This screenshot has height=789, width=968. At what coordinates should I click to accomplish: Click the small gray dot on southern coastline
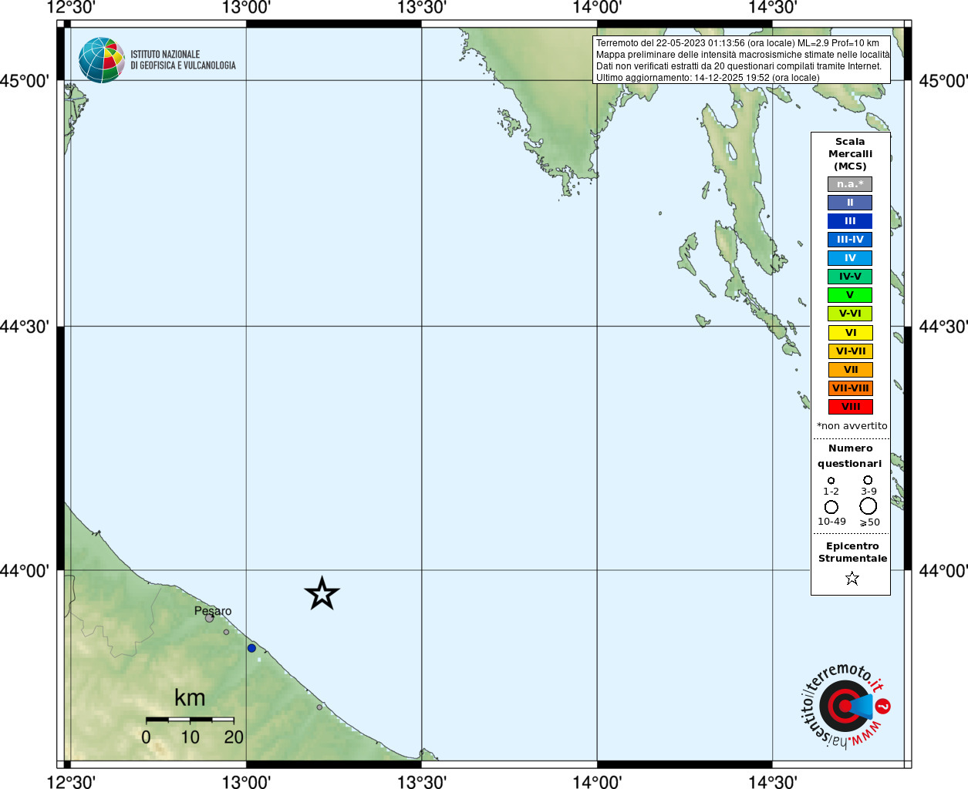click(x=319, y=707)
